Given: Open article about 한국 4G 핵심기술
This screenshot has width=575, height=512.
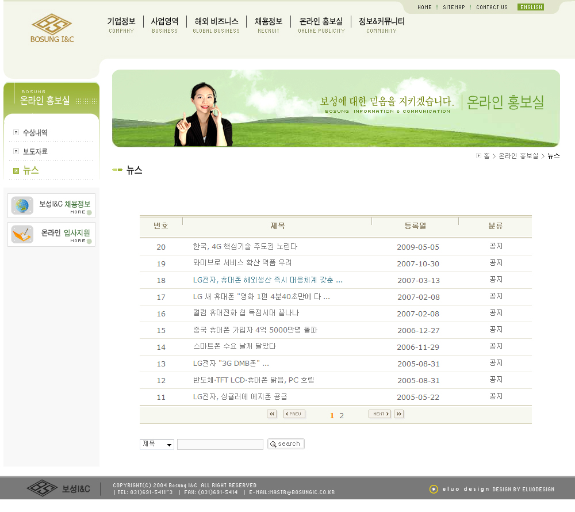Looking at the screenshot, I should 245,247.
